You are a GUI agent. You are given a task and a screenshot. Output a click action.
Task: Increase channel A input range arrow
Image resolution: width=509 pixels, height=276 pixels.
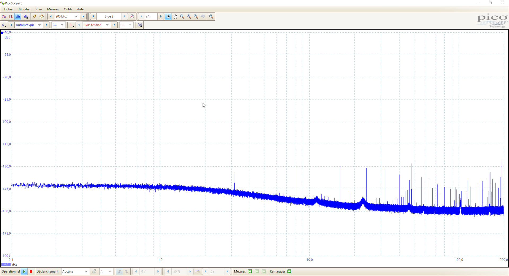point(46,25)
